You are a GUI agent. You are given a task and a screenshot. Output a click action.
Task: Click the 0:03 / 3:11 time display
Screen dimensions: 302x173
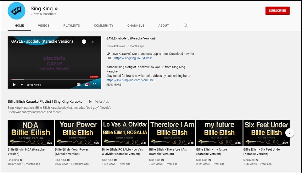pyautogui.click(x=34, y=85)
